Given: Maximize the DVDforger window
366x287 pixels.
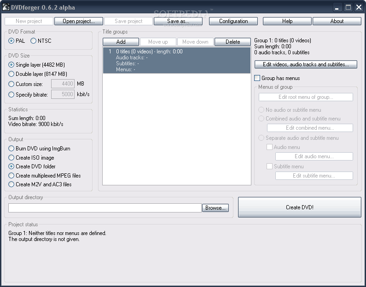Looking at the screenshot, I should coord(348,7).
